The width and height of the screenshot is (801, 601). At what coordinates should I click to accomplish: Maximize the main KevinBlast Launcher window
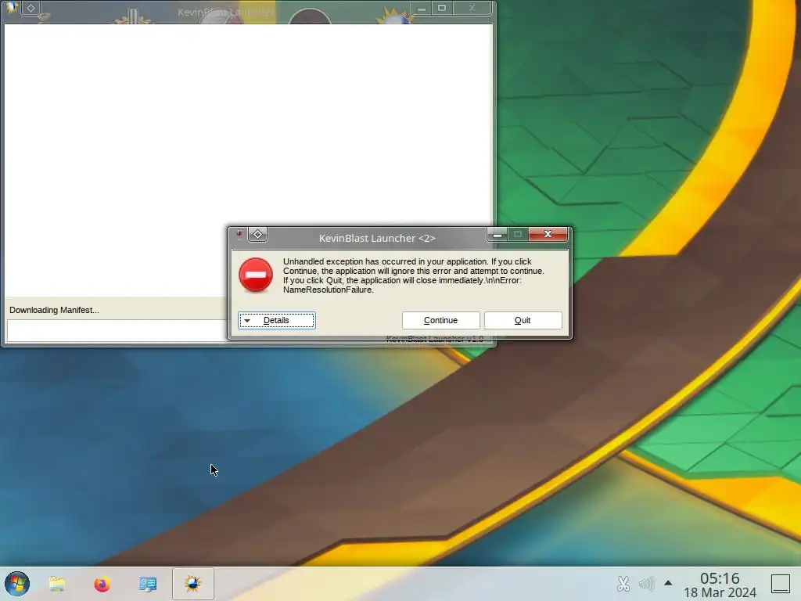(442, 8)
